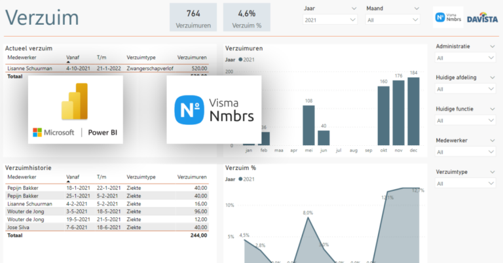This screenshot has width=503, height=263.
Task: Click the 8,0% peak data point
Action: point(308,217)
